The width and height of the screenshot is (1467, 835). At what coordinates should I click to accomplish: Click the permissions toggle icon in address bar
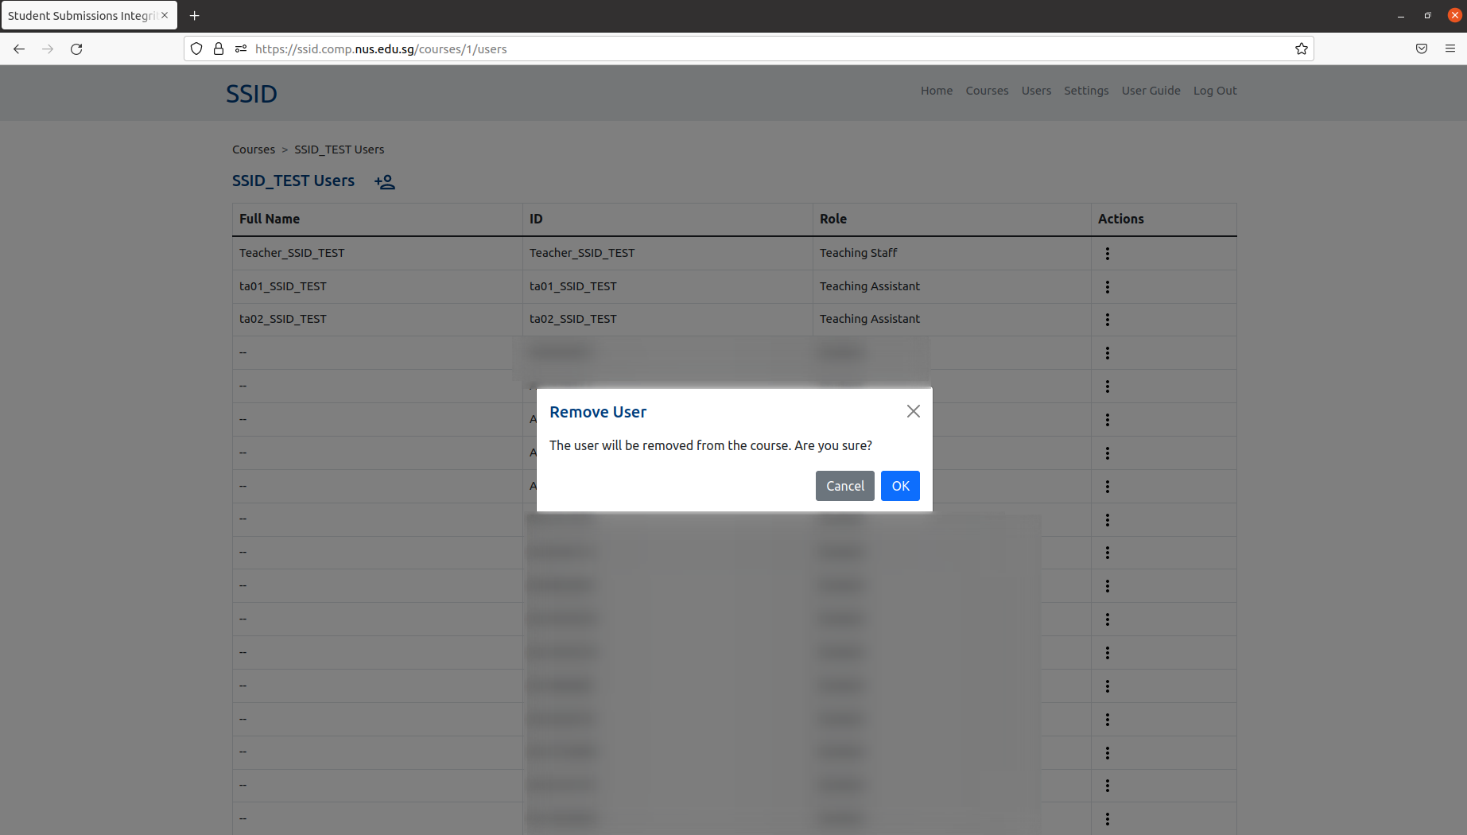[240, 49]
